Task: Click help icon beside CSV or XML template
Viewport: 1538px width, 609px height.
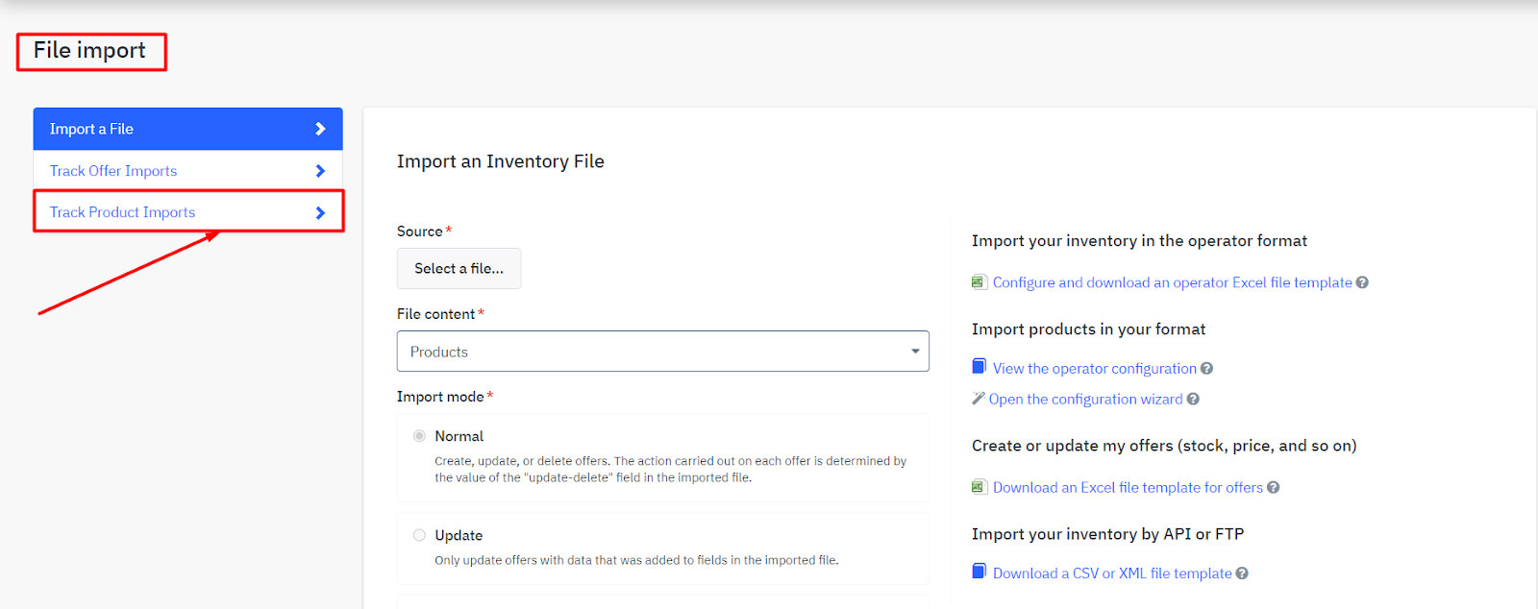Action: click(x=1242, y=573)
